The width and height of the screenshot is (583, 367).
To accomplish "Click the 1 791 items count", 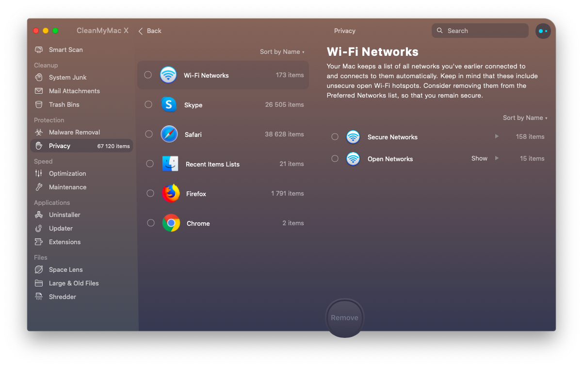I will [288, 193].
